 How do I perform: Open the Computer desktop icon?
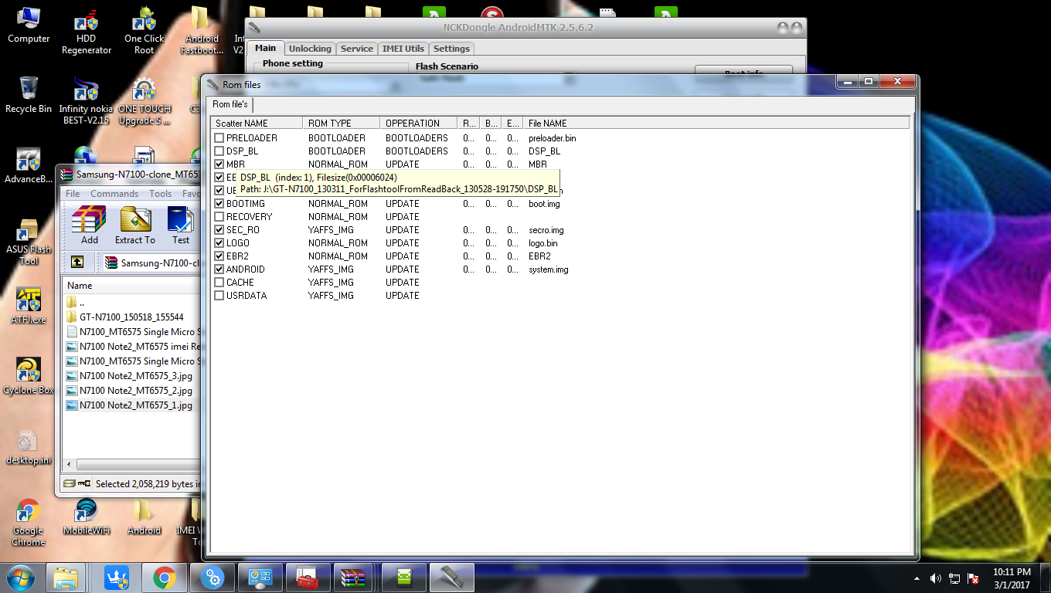tap(29, 25)
